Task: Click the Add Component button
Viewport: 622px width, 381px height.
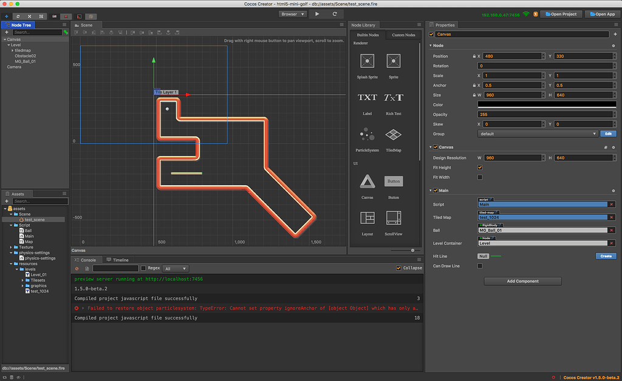Action: point(522,281)
